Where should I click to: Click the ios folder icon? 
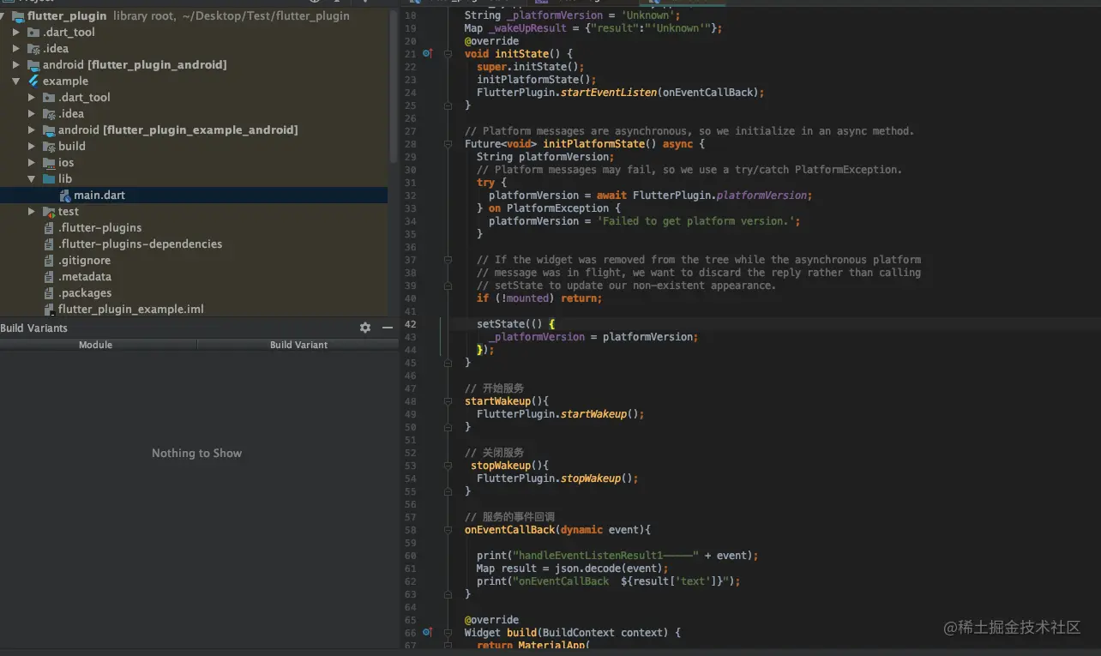(50, 162)
